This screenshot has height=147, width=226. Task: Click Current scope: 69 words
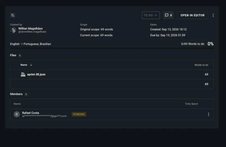(96, 35)
